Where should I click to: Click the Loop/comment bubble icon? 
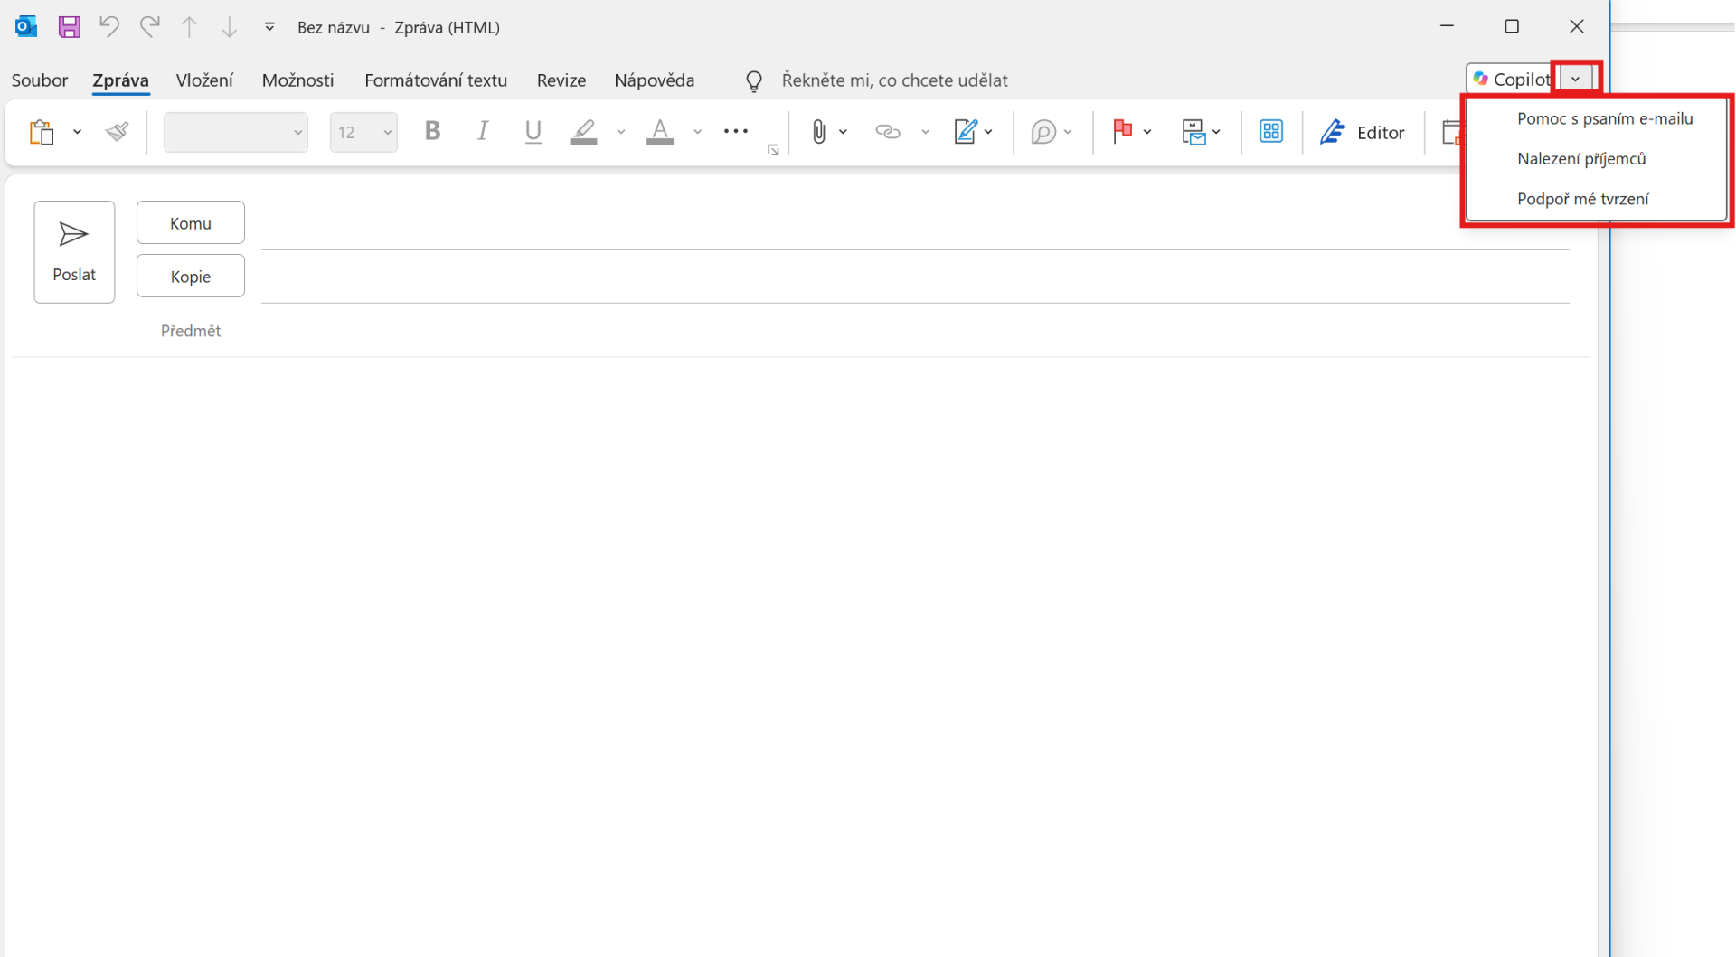point(1043,132)
